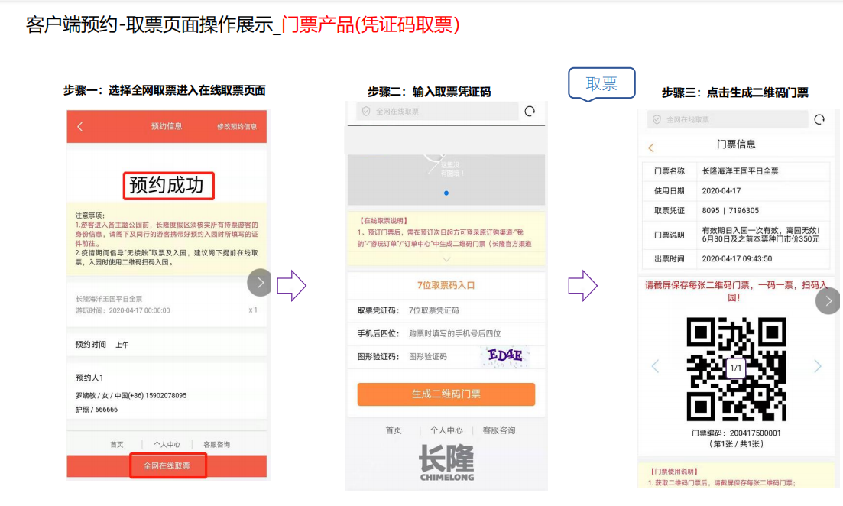Click the 1/1 page indicator on QR code
Screen dimensions: 843x506
pyautogui.click(x=735, y=368)
